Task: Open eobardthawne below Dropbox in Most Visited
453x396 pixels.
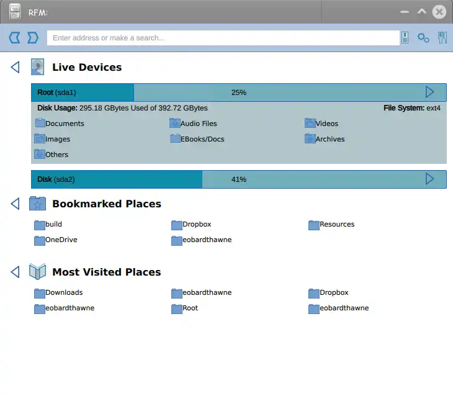Action: pos(339,308)
